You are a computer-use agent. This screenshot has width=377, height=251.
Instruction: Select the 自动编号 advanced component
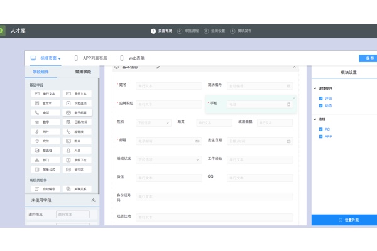pos(46,189)
